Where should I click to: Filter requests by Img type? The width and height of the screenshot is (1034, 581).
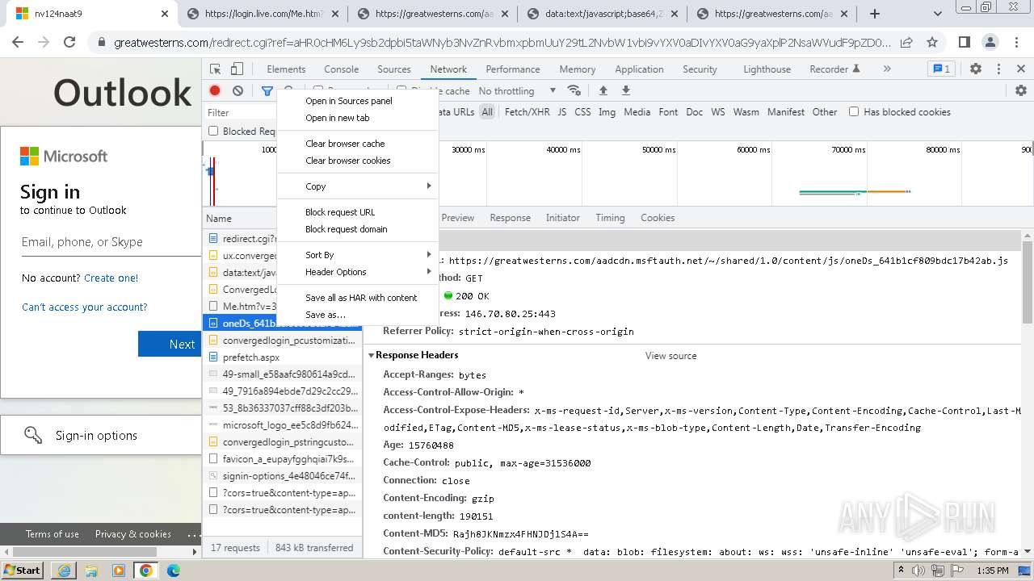click(607, 112)
